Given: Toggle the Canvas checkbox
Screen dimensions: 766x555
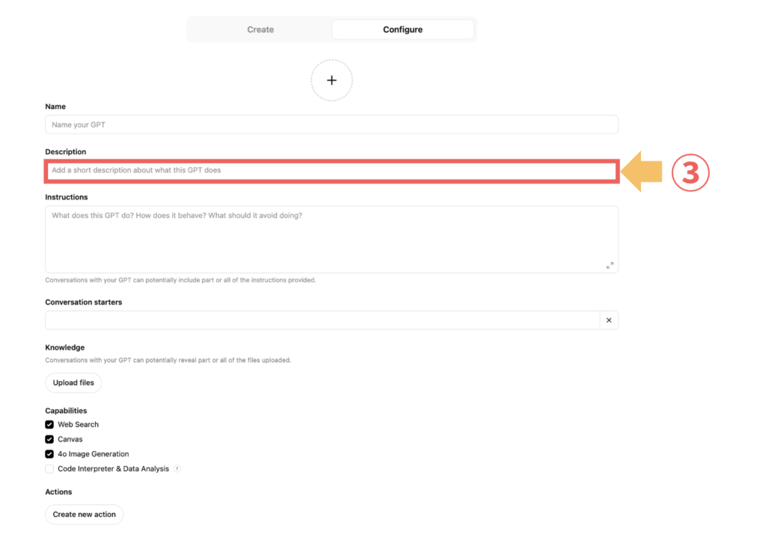Looking at the screenshot, I should 49,439.
